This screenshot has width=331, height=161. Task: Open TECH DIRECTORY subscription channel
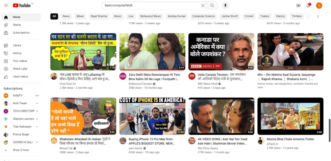(x=21, y=111)
